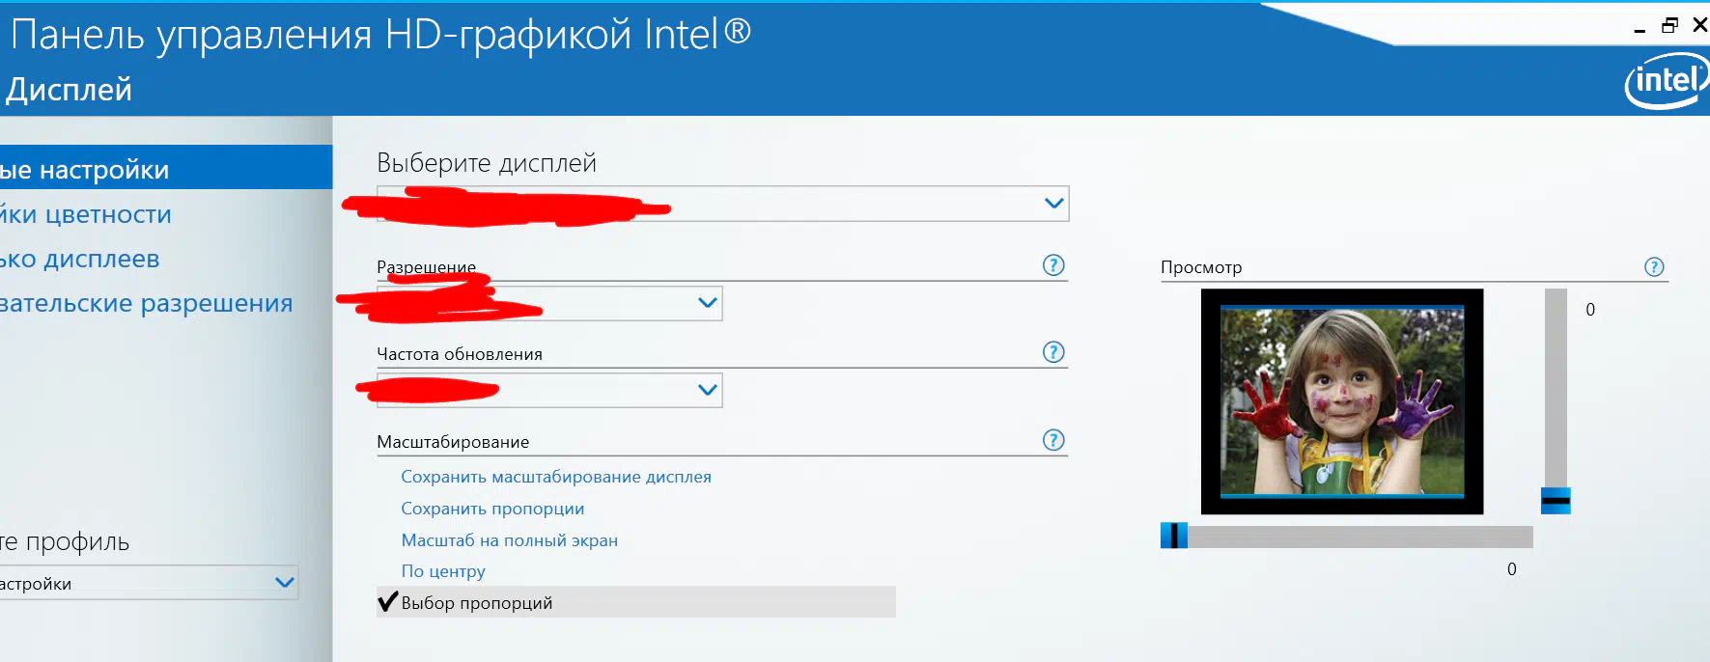
Task: Open the цветности settings sidebar item
Action: tap(86, 214)
